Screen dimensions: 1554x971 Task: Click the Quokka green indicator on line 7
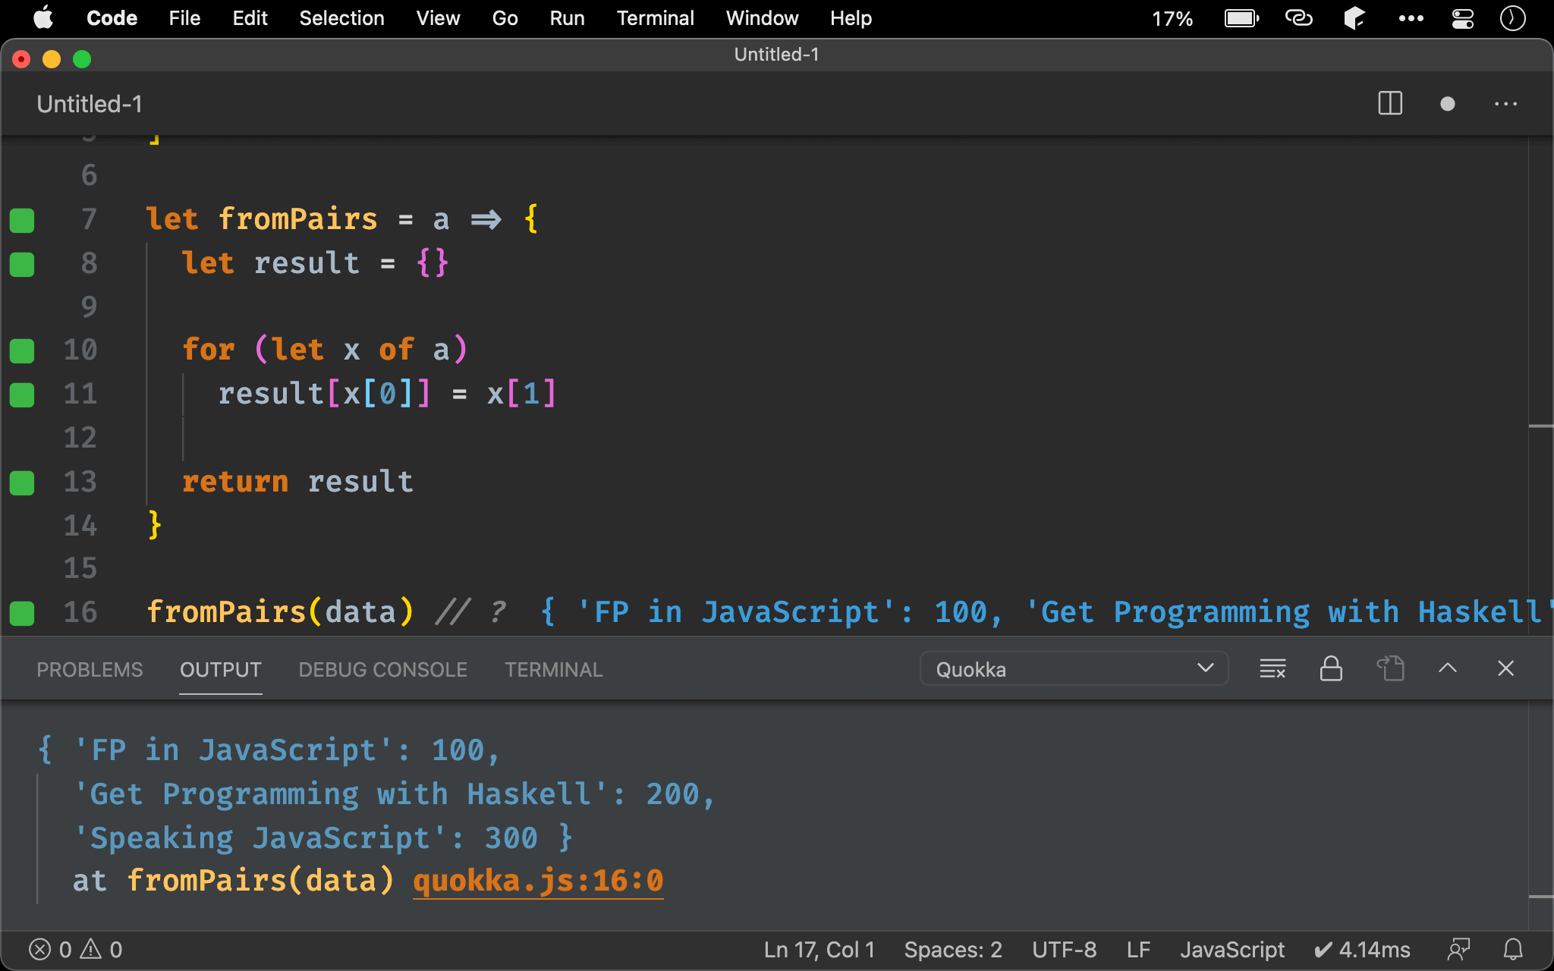coord(22,220)
